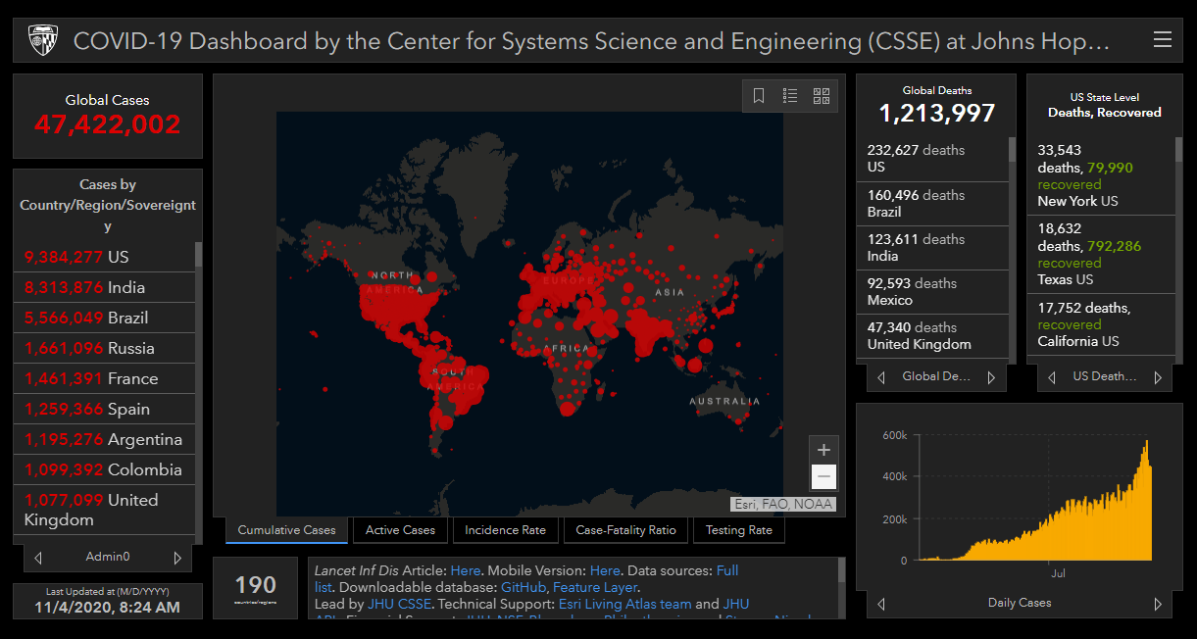Screen dimensions: 1197x639
Task: Go to previous page of Admin0 list
Action: (38, 558)
